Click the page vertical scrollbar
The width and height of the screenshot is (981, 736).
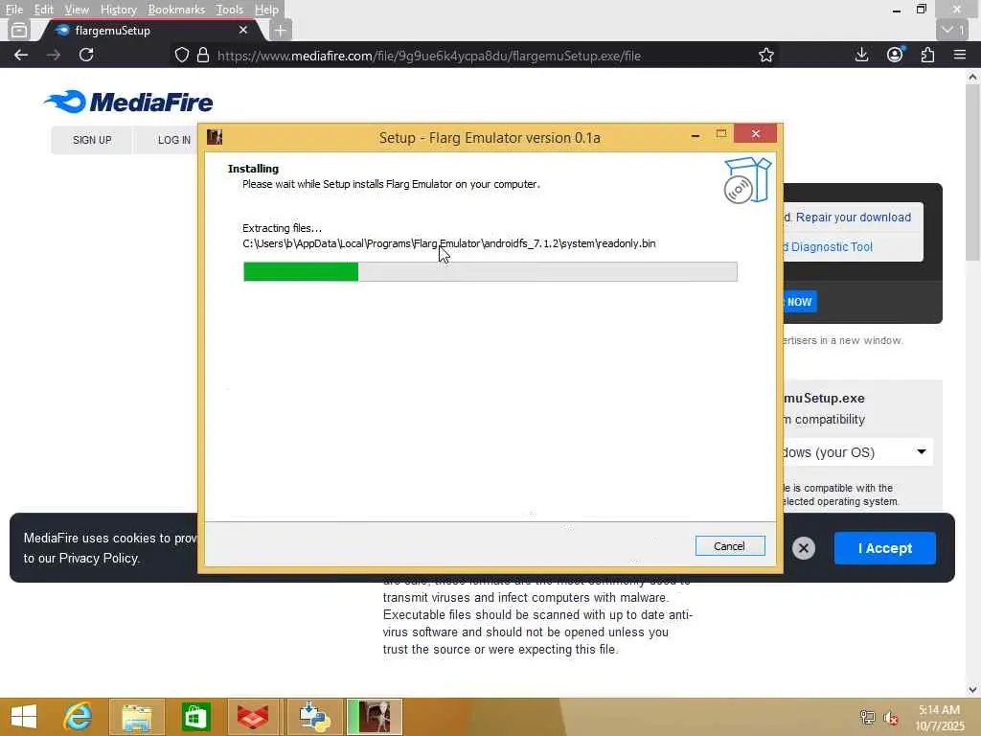972,172
